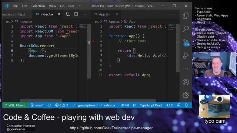
Task: Click App symbol breadcrumb in right editor
Action: [x=132, y=21]
